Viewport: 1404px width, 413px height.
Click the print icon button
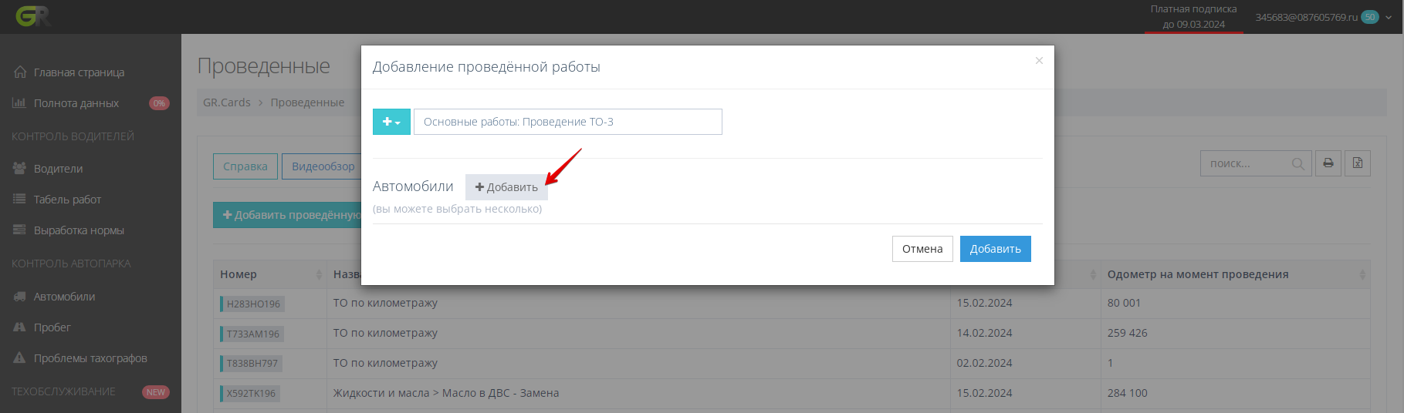(x=1328, y=163)
